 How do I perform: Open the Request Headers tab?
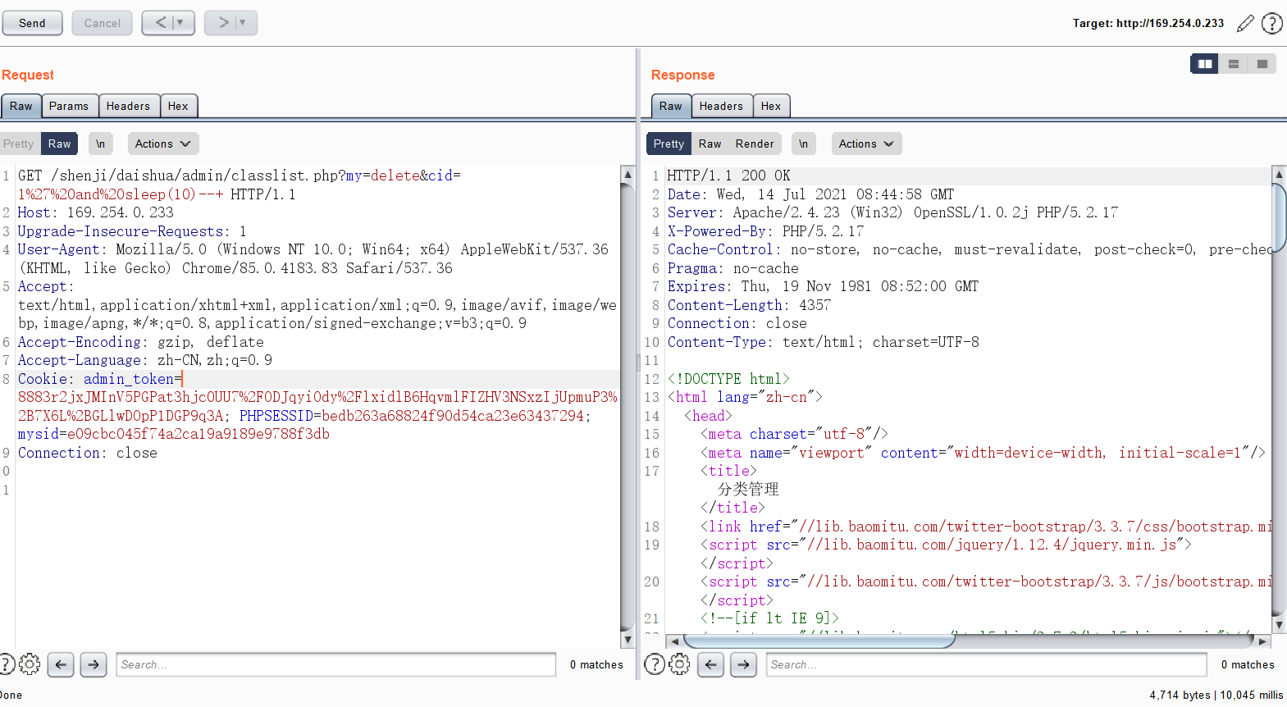pyautogui.click(x=128, y=106)
